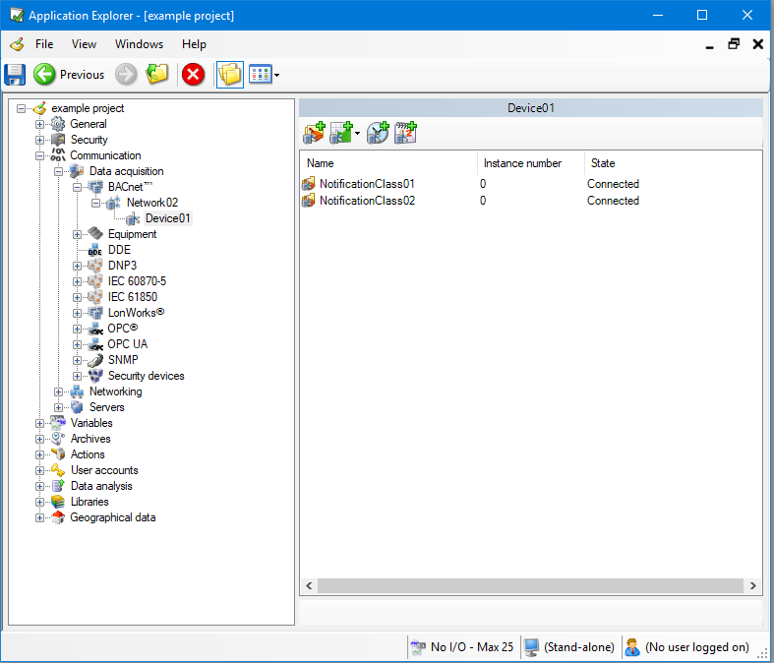Click the red Cancel X icon
Image resolution: width=774 pixels, height=663 pixels.
pyautogui.click(x=194, y=75)
